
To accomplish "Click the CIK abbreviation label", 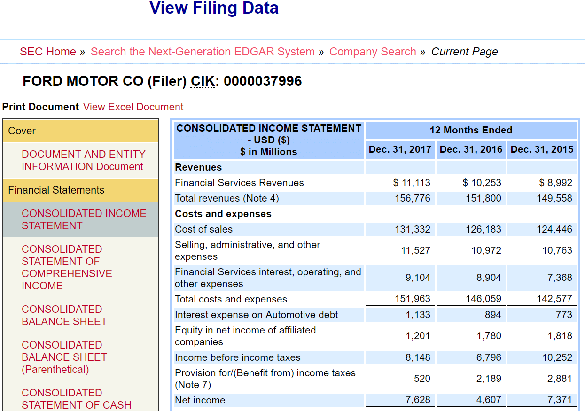I will click(203, 81).
